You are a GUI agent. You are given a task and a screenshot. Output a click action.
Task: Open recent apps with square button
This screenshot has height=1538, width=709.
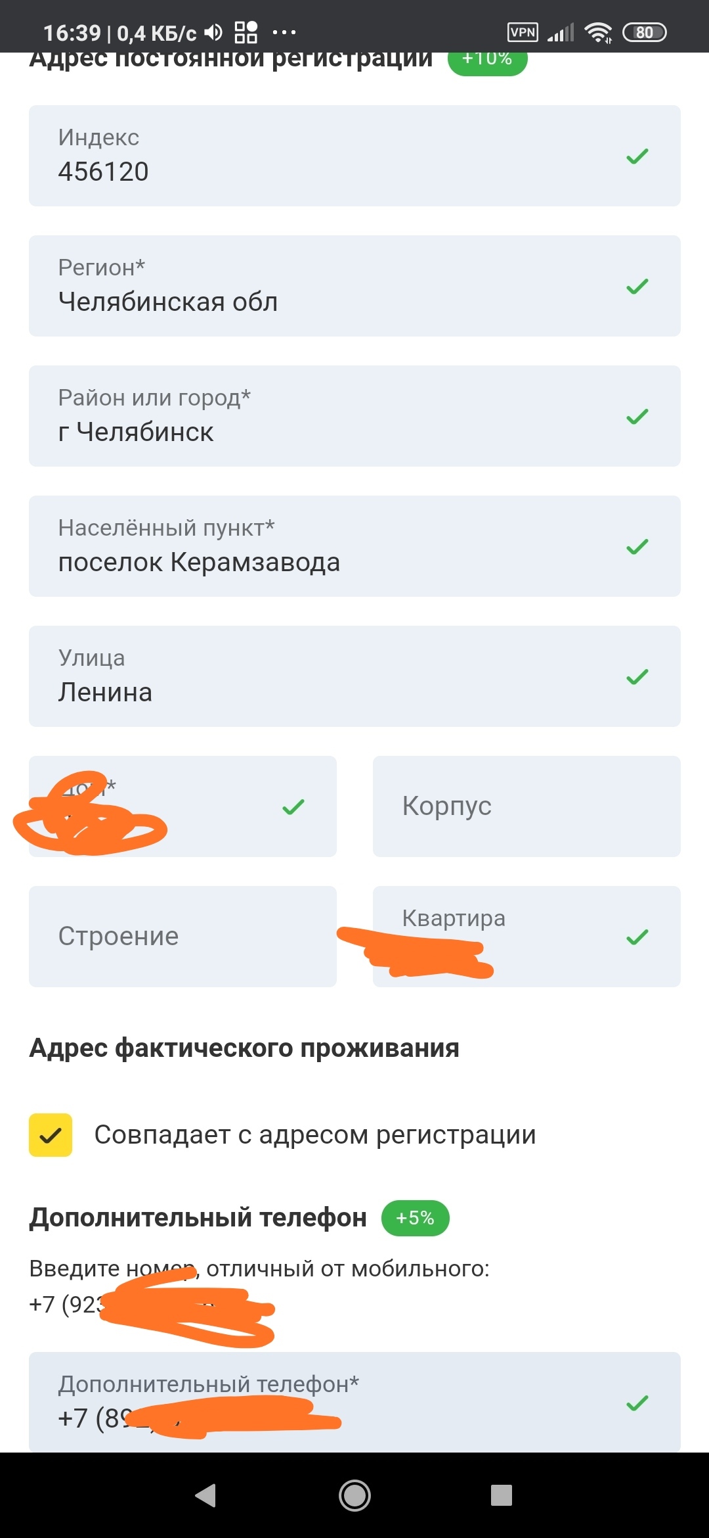[501, 1495]
